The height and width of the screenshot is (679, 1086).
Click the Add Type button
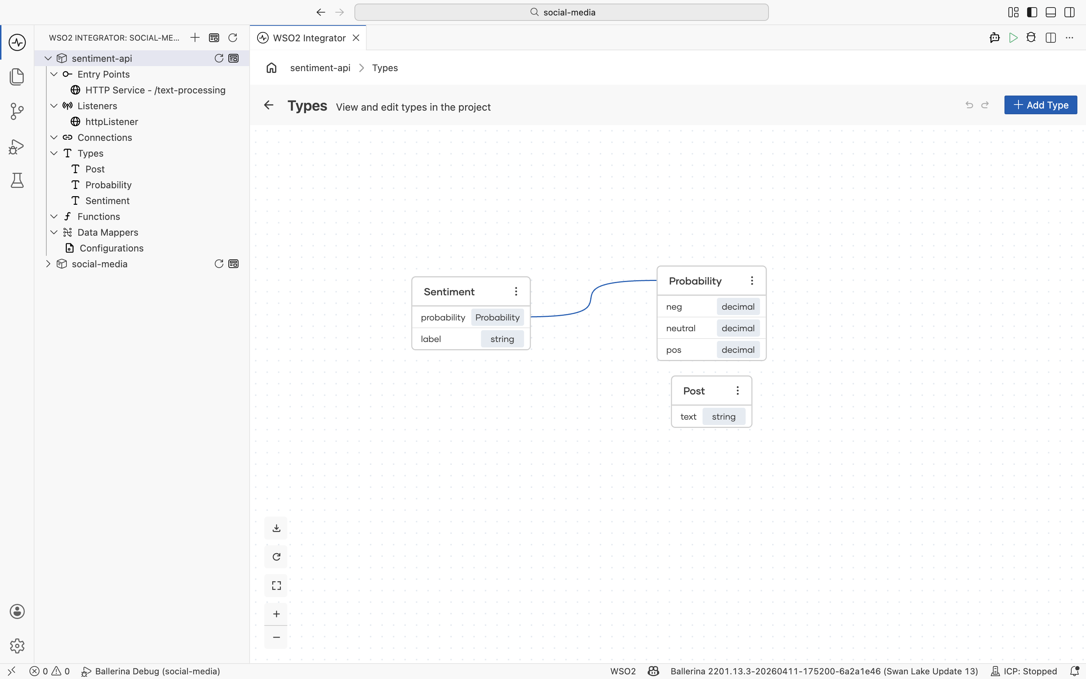tap(1041, 105)
